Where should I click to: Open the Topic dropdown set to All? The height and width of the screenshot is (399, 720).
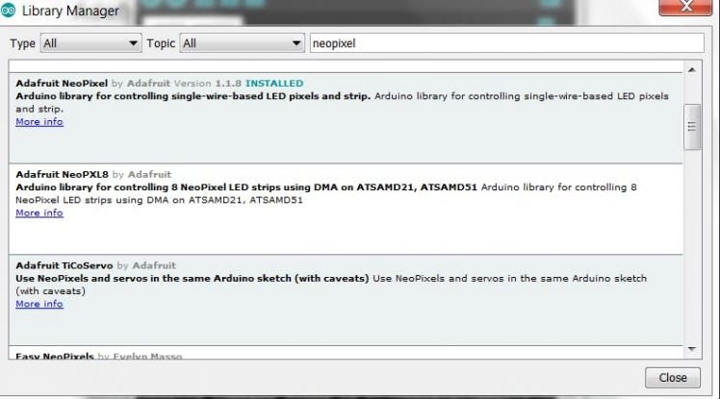tap(242, 43)
